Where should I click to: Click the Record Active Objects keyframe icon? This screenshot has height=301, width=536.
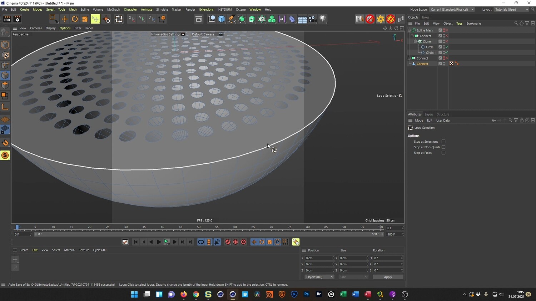228,242
